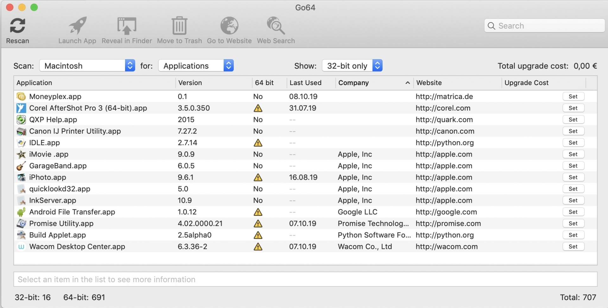
Task: Click the item information text area
Action: [305, 280]
